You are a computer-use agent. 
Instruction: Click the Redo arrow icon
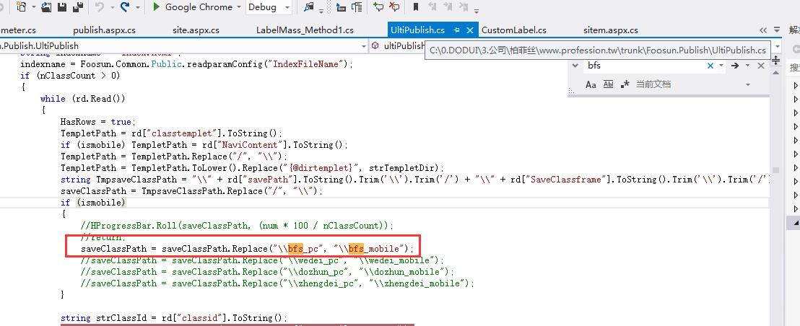pyautogui.click(x=125, y=6)
